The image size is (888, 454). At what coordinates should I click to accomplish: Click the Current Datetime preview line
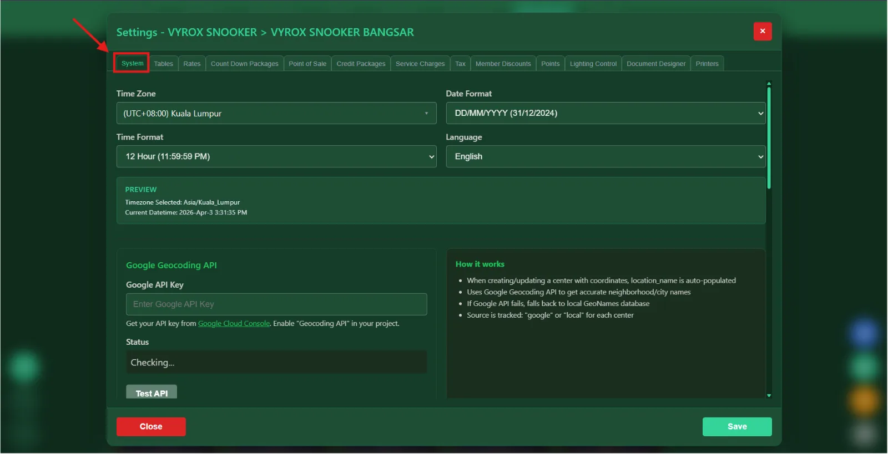pos(186,212)
